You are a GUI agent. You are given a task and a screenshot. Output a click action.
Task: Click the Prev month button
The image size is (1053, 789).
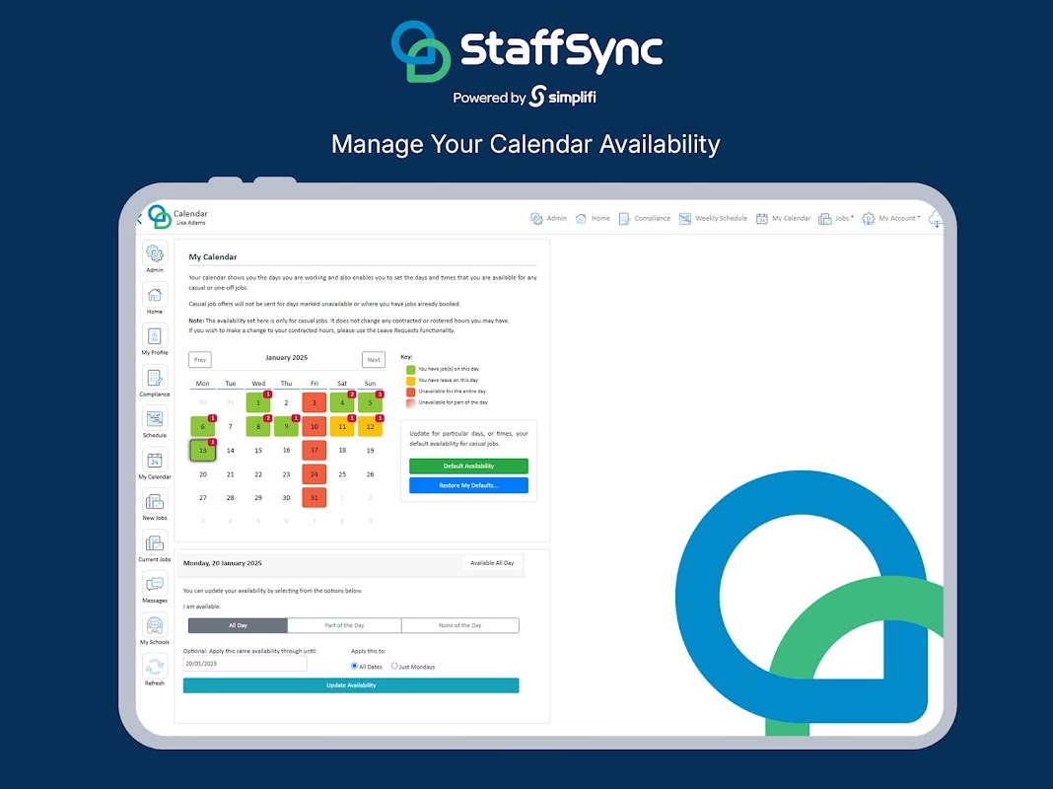click(200, 360)
